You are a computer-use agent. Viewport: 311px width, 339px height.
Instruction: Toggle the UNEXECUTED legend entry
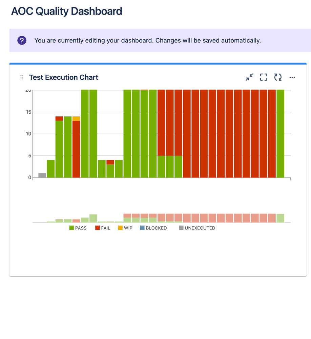click(197, 228)
